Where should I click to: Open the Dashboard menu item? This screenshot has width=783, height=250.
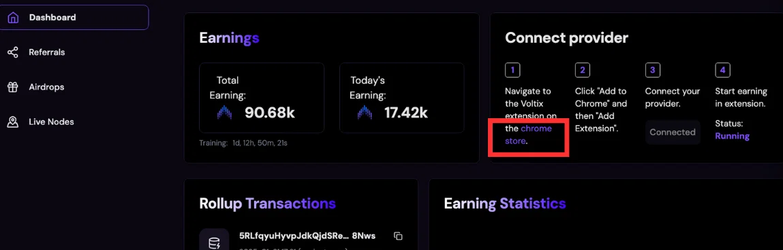(74, 18)
